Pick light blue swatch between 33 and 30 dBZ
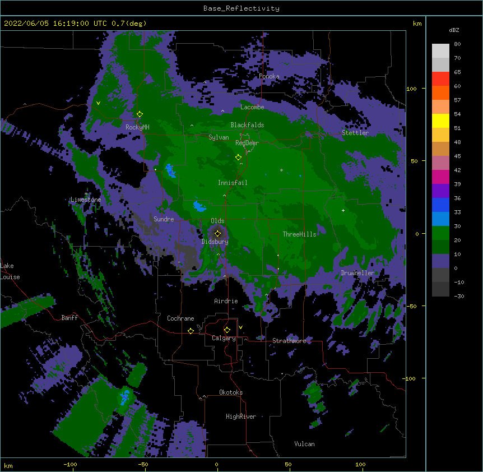Image resolution: width=483 pixels, height=472 pixels. pos(440,219)
